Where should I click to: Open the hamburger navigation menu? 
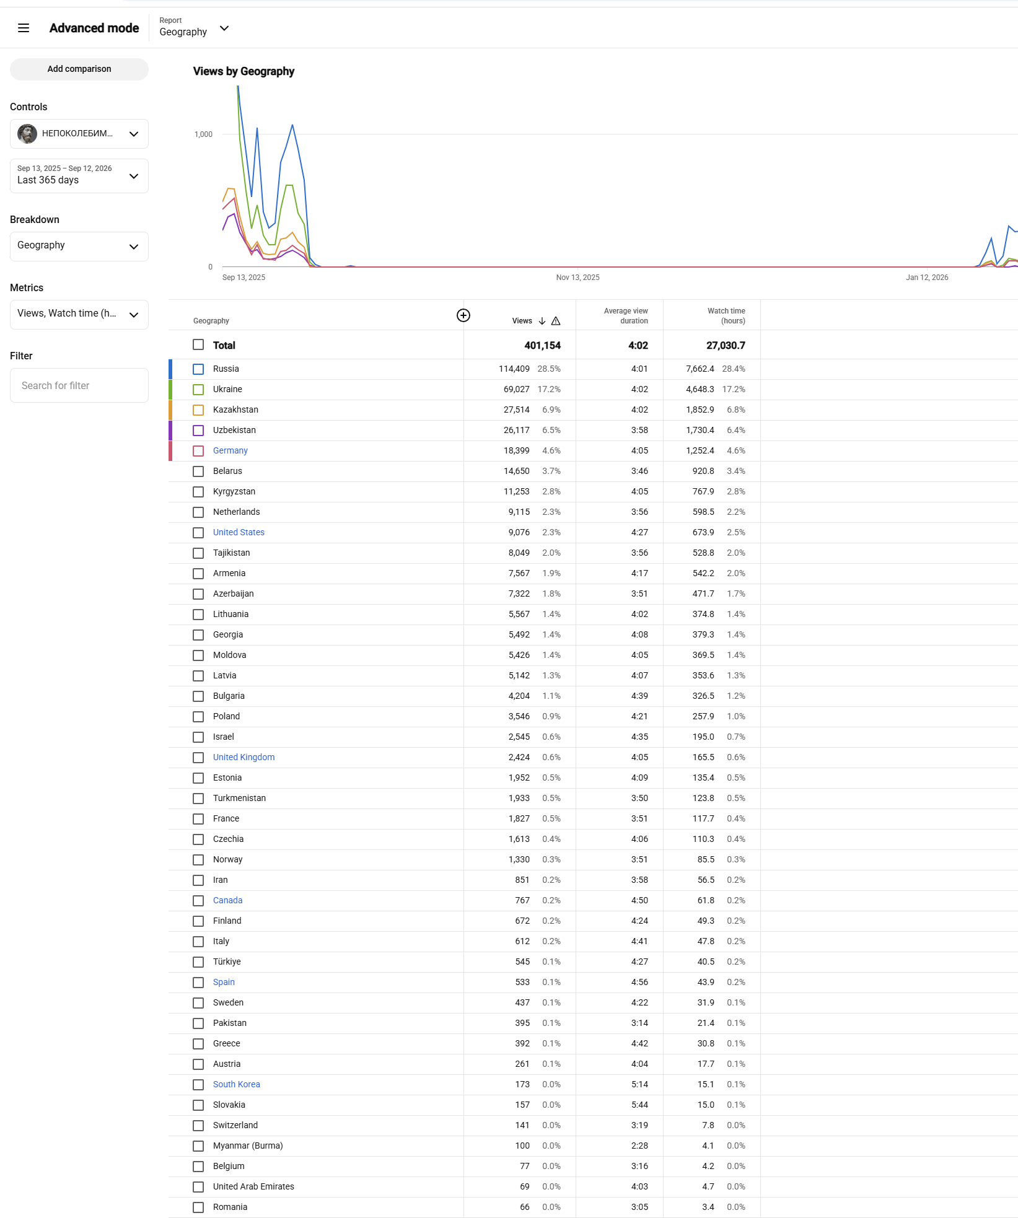pos(24,28)
